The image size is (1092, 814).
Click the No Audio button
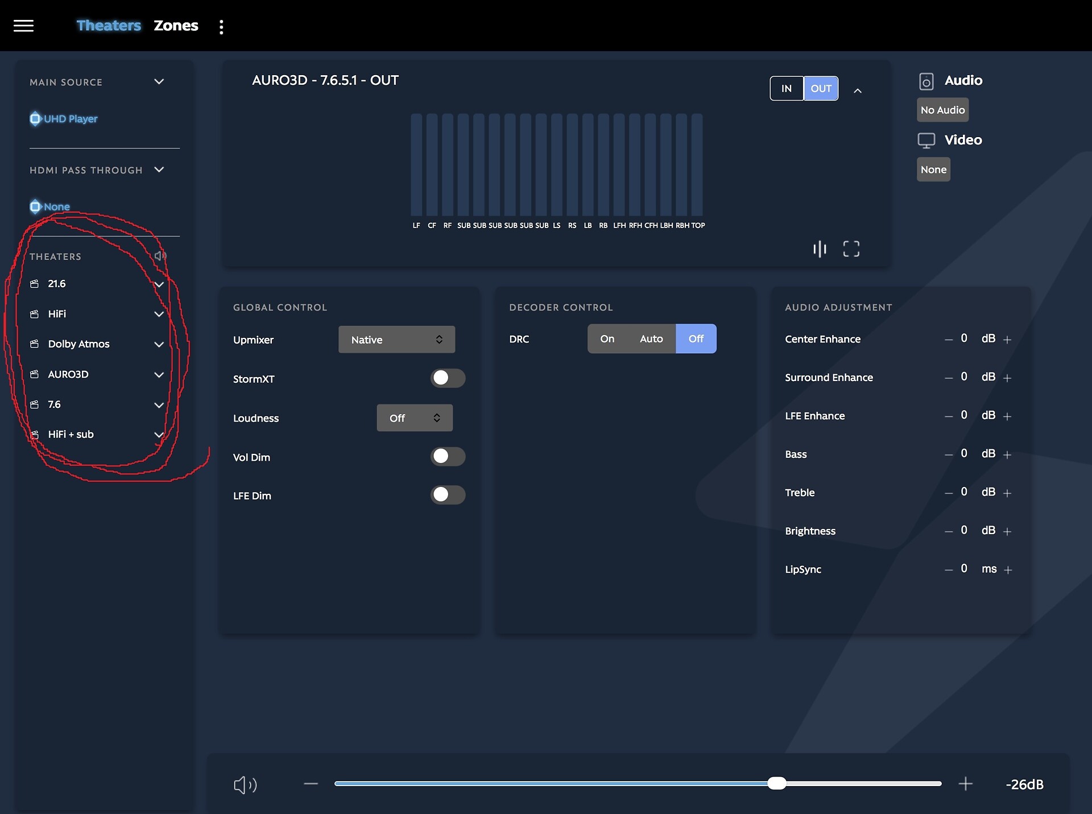942,110
